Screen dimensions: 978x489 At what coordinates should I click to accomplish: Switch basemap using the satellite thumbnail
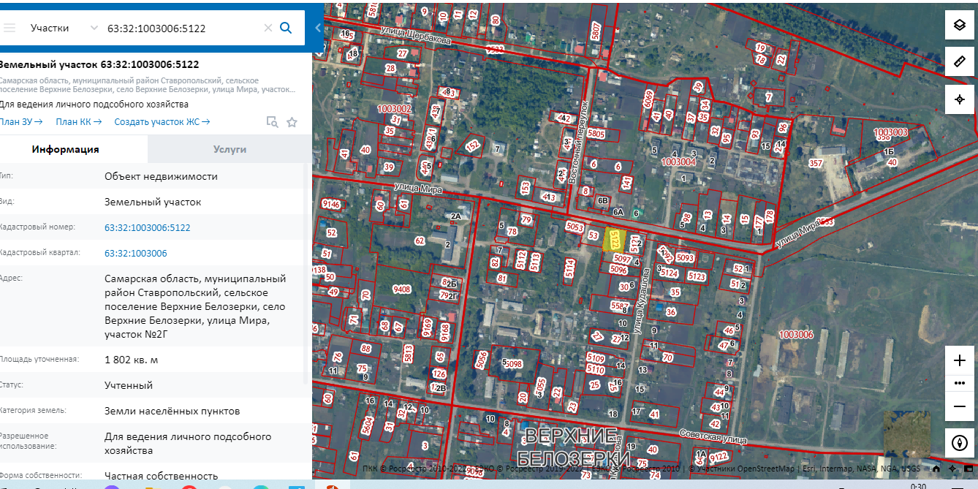[x=906, y=433]
